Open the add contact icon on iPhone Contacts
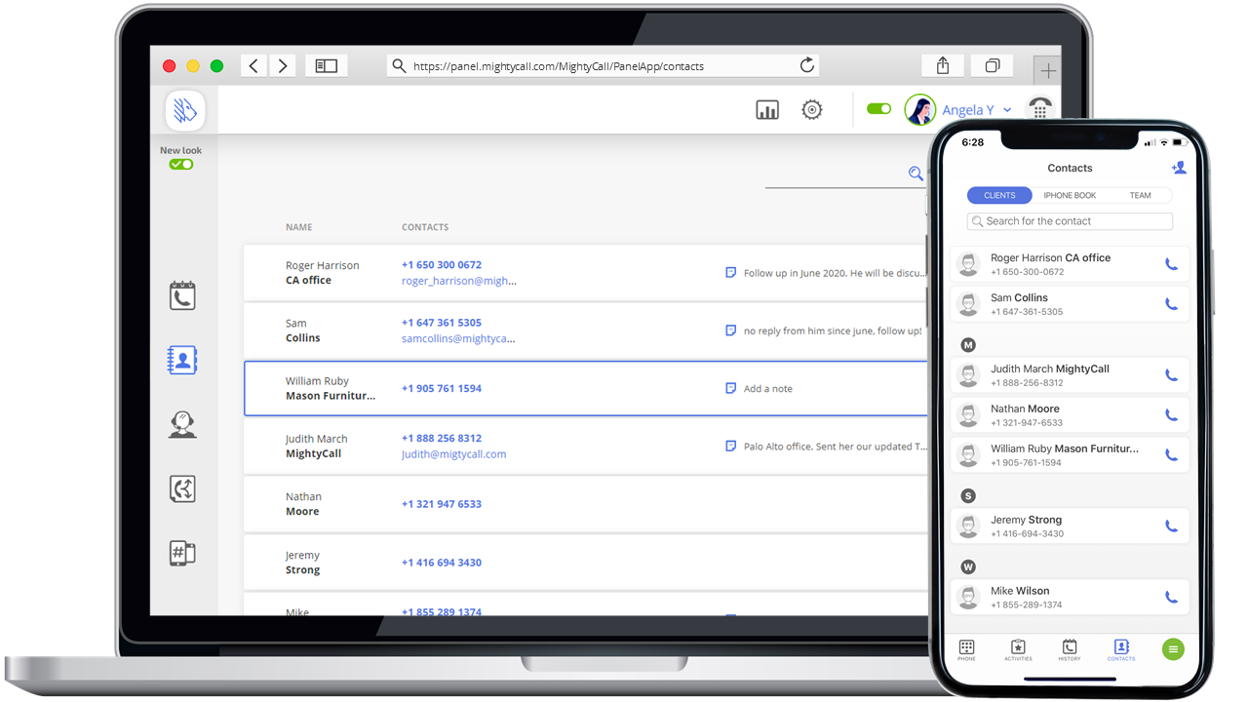This screenshot has height=702, width=1248. point(1179,167)
